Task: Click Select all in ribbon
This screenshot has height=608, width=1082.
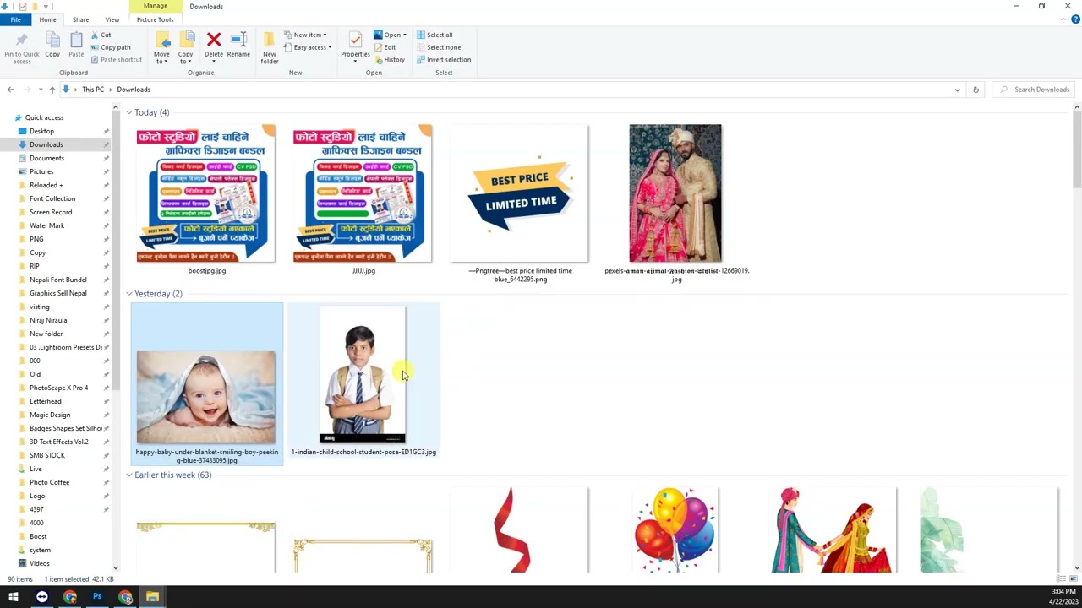Action: tap(434, 35)
